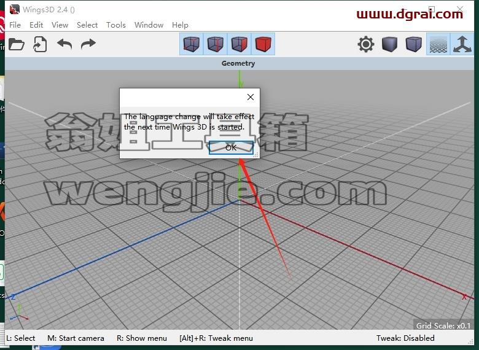Open the Select menu

click(x=87, y=25)
